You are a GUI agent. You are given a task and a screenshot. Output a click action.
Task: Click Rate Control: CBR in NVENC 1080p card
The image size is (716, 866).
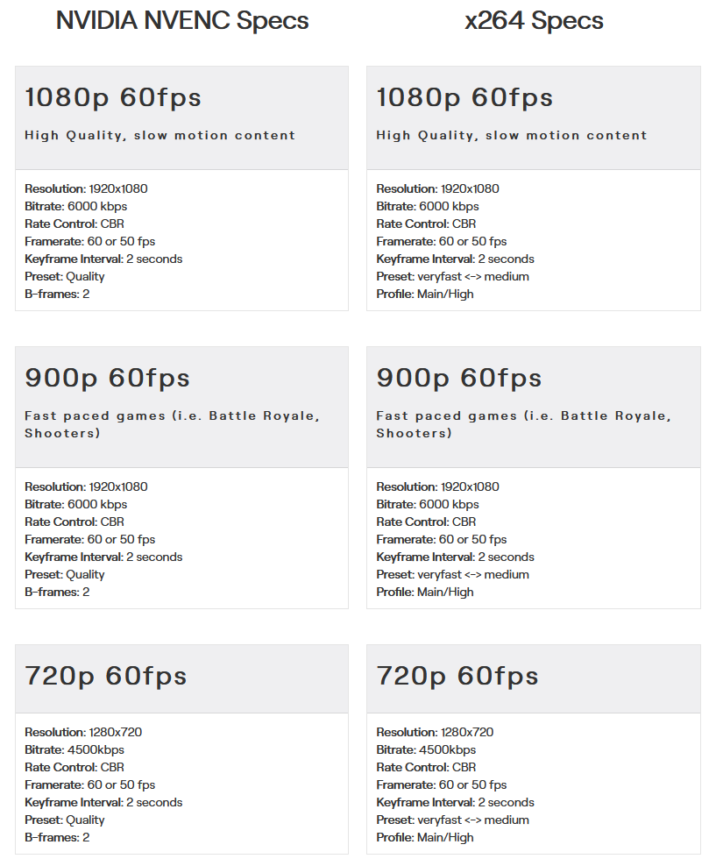(74, 224)
